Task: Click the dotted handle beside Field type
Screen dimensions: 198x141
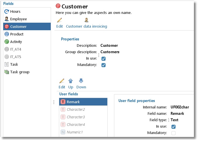Action: (169, 120)
